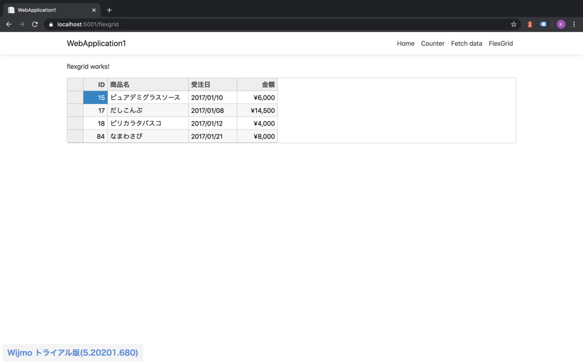Select the amount cell ¥6,000
The height and width of the screenshot is (364, 583).
click(x=257, y=98)
